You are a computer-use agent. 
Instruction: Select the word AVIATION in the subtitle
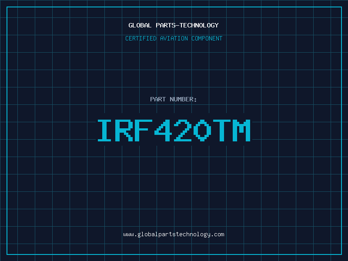(174, 39)
